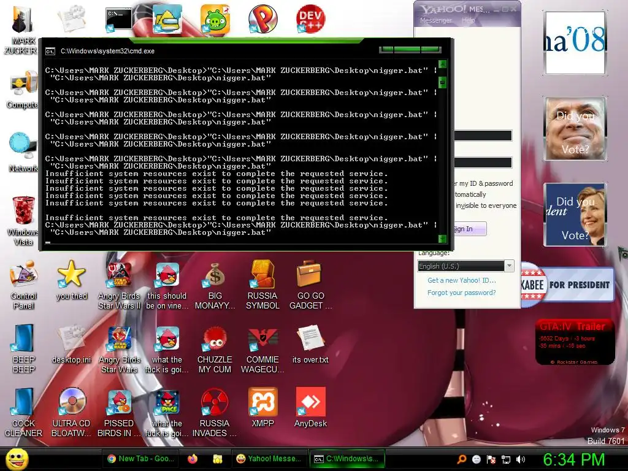Select the 'you tried' gold star icon
Screen dimensions: 628x471
click(71, 280)
